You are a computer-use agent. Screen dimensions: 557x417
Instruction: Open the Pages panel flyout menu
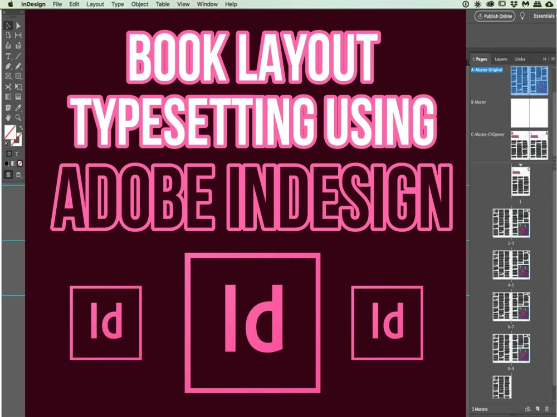coord(553,59)
